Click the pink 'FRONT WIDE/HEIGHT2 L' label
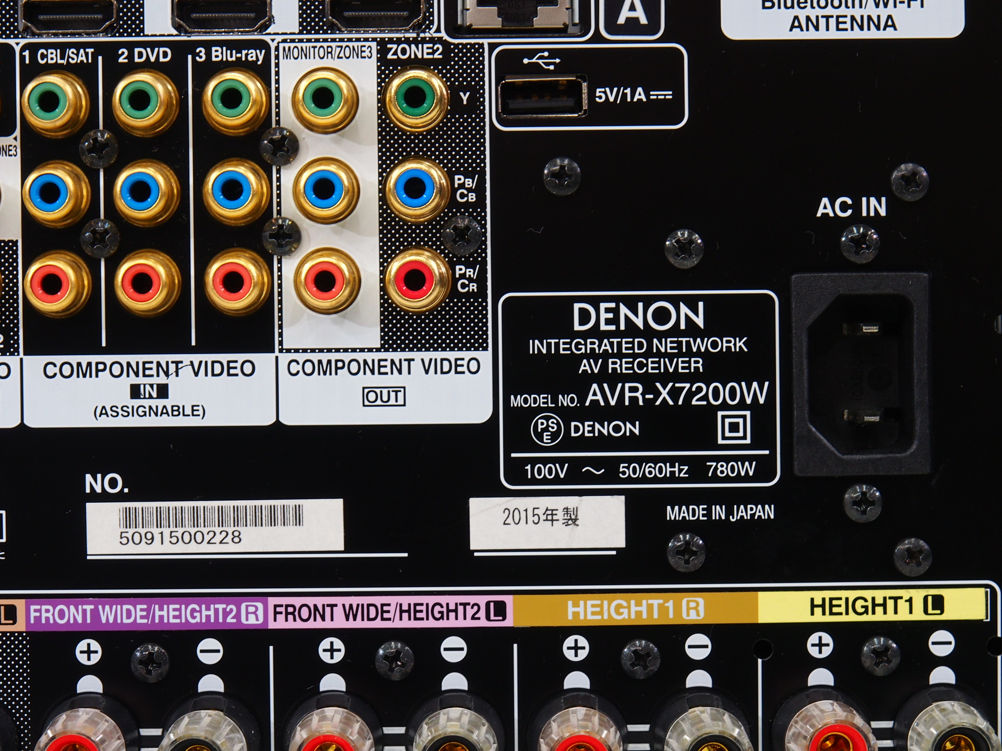The width and height of the screenshot is (1002, 751). (x=390, y=612)
